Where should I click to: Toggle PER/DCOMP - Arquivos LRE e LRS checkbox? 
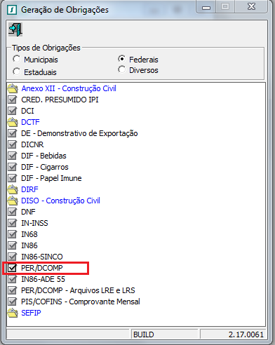click(12, 290)
